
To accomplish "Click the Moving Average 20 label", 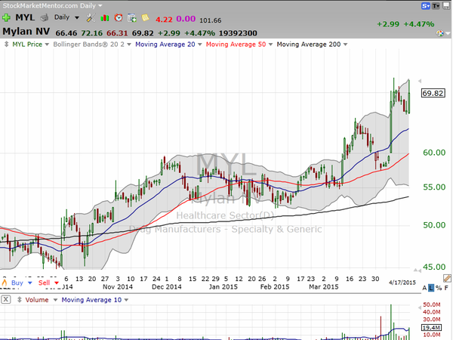I will [x=165, y=45].
